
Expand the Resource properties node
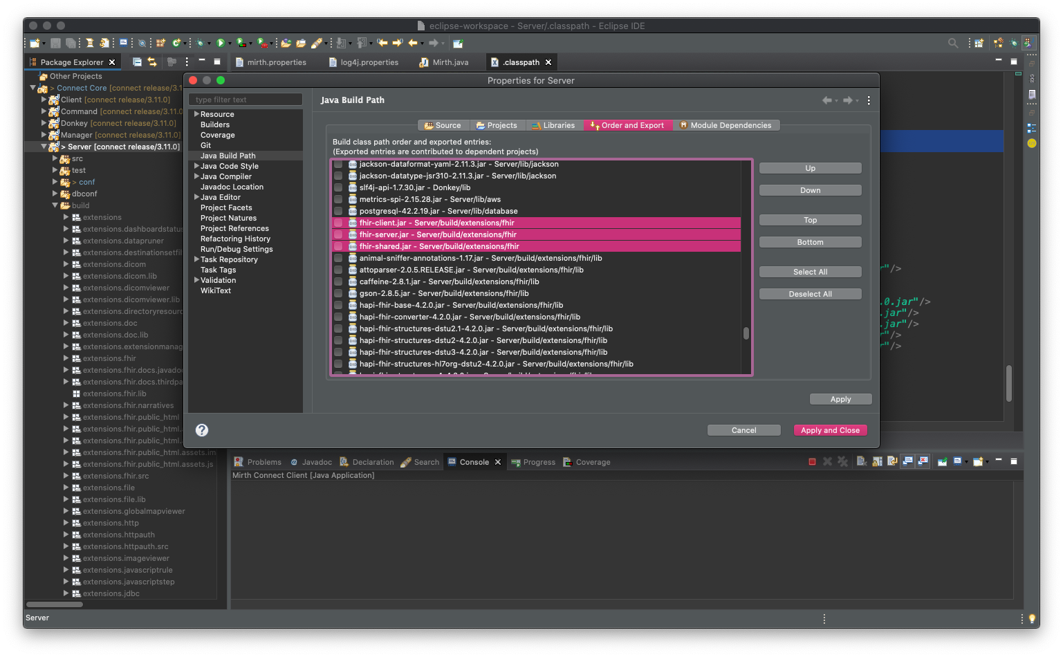tap(196, 114)
